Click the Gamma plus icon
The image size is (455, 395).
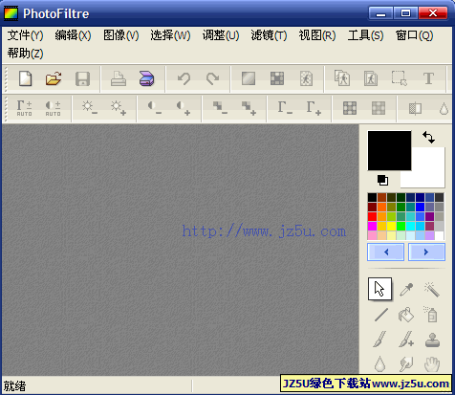(x=314, y=108)
